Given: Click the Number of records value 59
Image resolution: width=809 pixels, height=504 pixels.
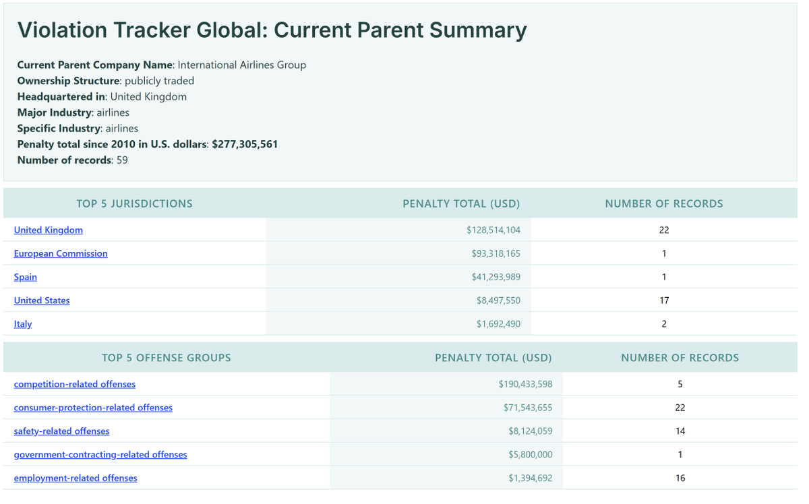Looking at the screenshot, I should [122, 160].
